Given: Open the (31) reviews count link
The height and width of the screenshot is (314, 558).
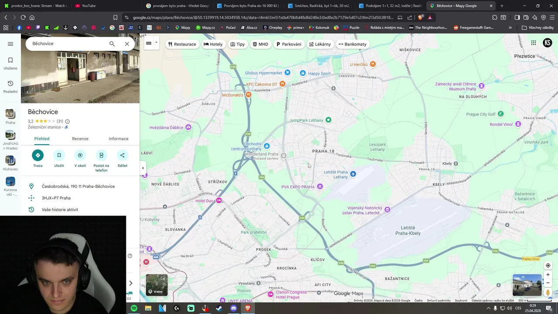Looking at the screenshot, I should click(x=60, y=121).
